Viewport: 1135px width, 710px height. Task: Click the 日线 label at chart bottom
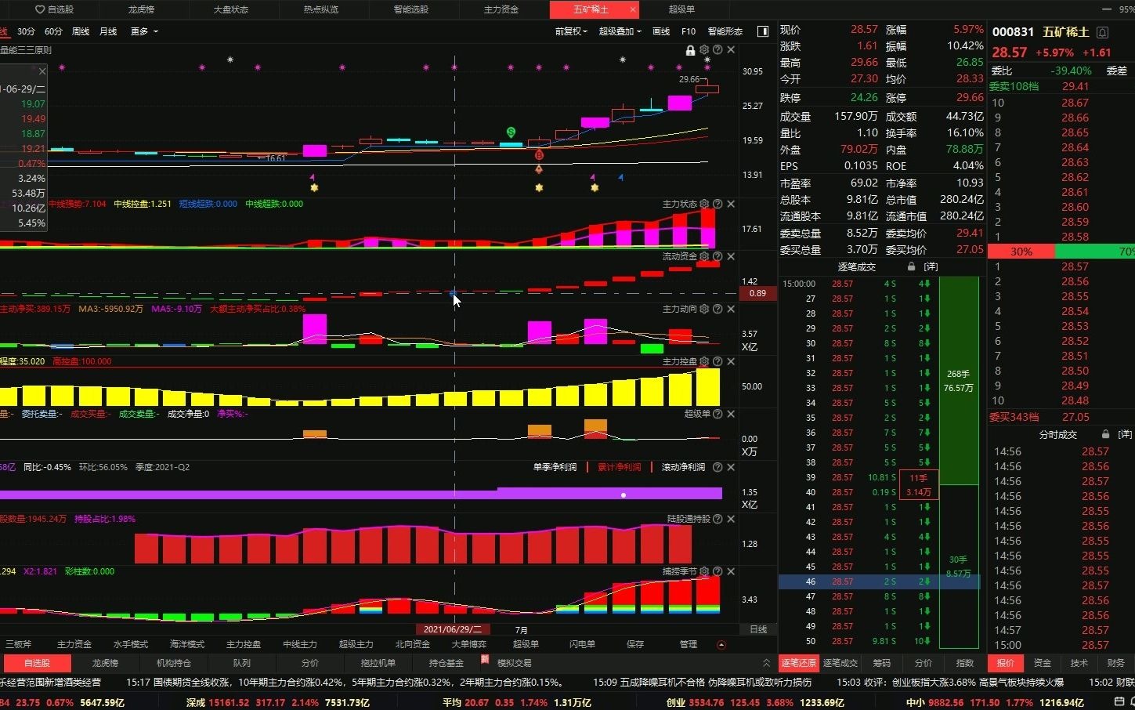[x=758, y=629]
